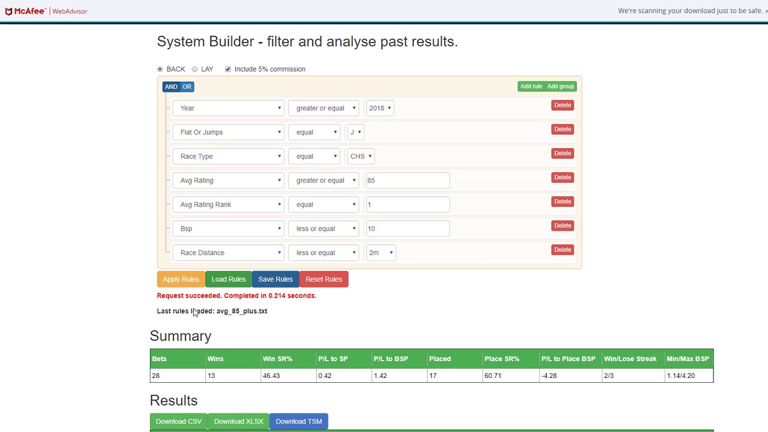This screenshot has height=432, width=768.
Task: Click Download XLSX button
Action: click(x=239, y=421)
